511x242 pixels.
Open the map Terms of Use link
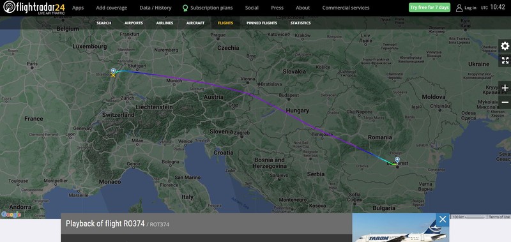pyautogui.click(x=499, y=217)
